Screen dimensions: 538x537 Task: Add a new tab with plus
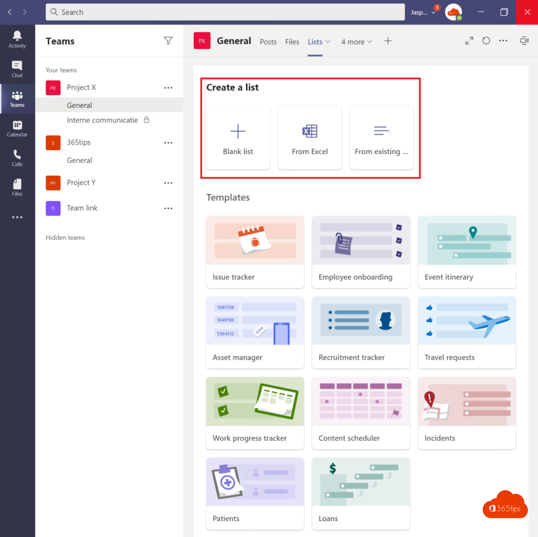tap(388, 41)
